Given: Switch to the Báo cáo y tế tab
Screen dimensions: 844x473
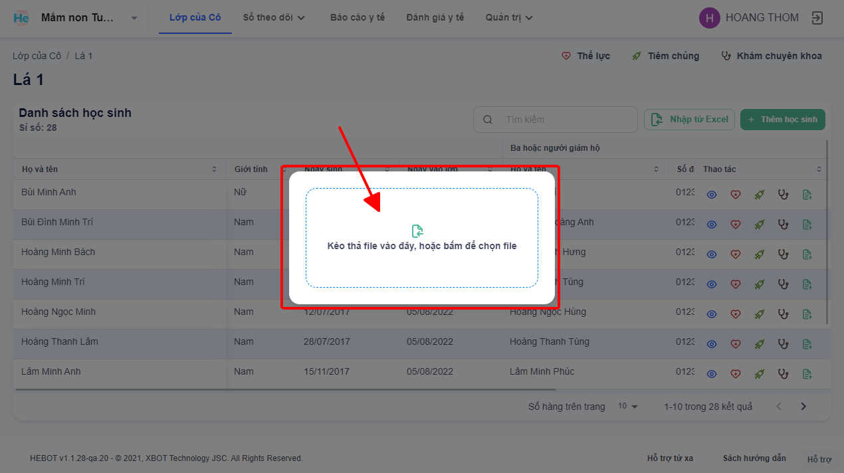Looking at the screenshot, I should coord(357,18).
